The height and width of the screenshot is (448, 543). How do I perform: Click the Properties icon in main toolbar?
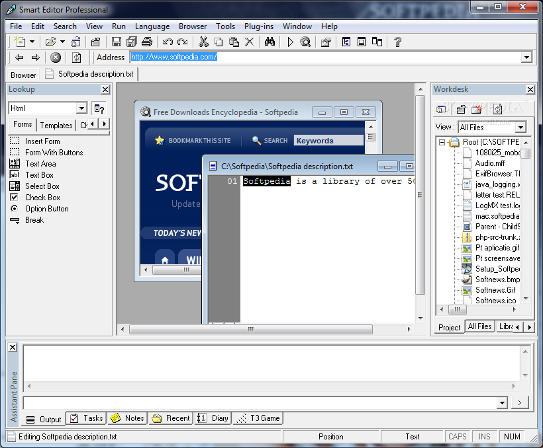[x=326, y=42]
